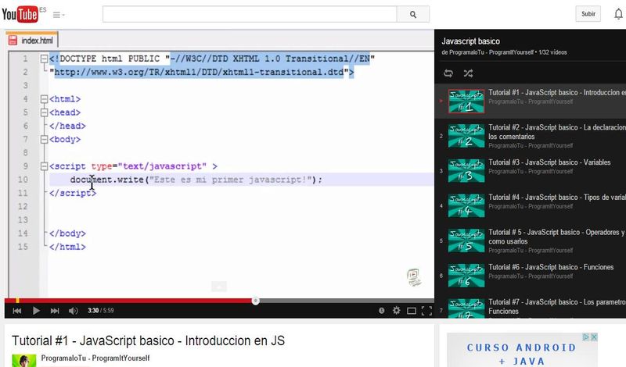Play the video
The image size is (626, 367).
pos(36,310)
